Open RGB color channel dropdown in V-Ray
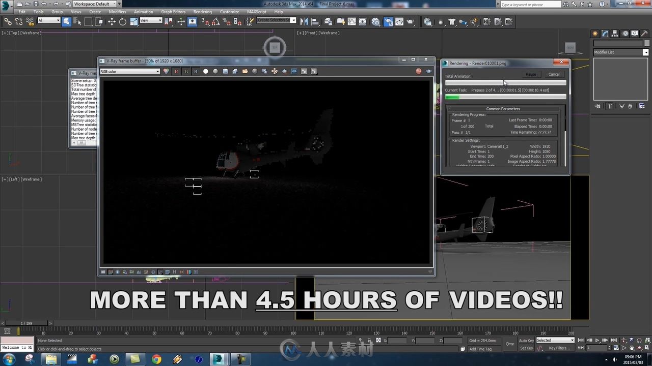This screenshot has width=652, height=366. (130, 71)
